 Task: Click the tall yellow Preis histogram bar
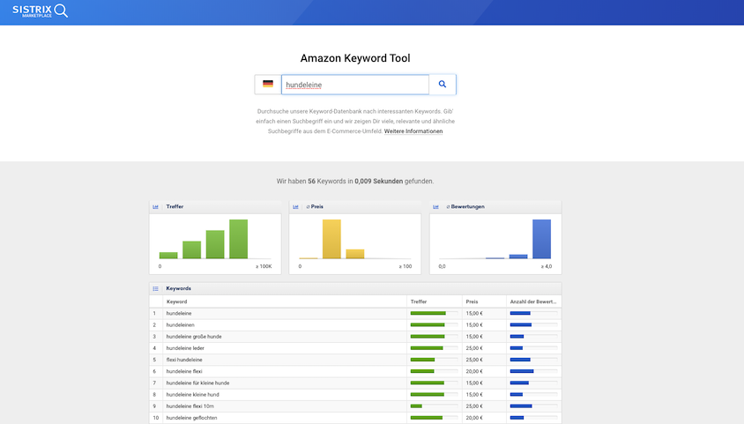click(x=331, y=239)
